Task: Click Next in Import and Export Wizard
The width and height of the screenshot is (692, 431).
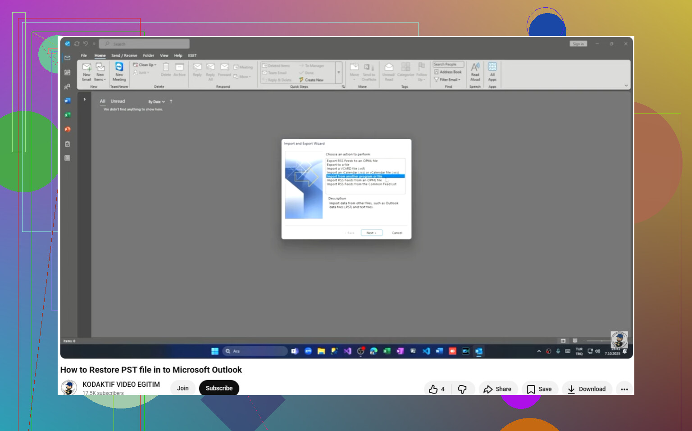Action: point(372,233)
